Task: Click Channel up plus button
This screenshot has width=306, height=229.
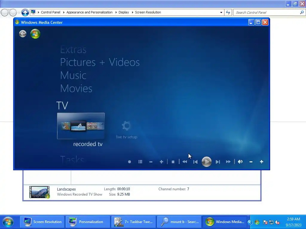Action: 161,162
